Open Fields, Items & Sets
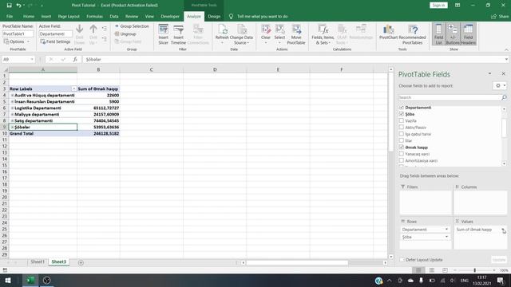The height and width of the screenshot is (287, 511). click(323, 34)
